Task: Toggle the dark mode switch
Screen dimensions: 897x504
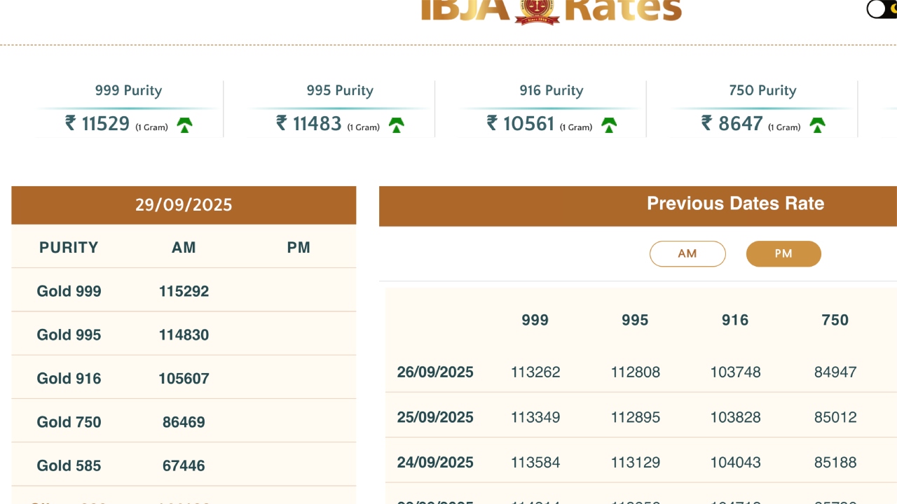Action: 882,9
